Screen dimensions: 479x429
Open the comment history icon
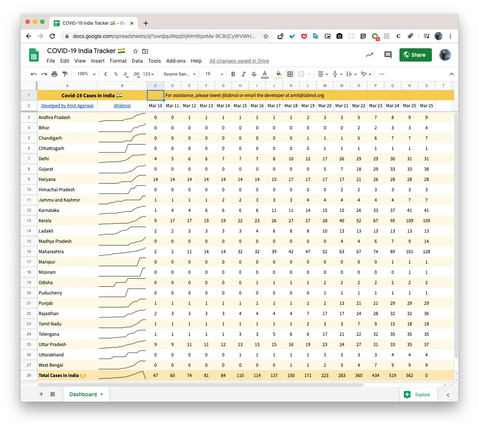click(388, 55)
